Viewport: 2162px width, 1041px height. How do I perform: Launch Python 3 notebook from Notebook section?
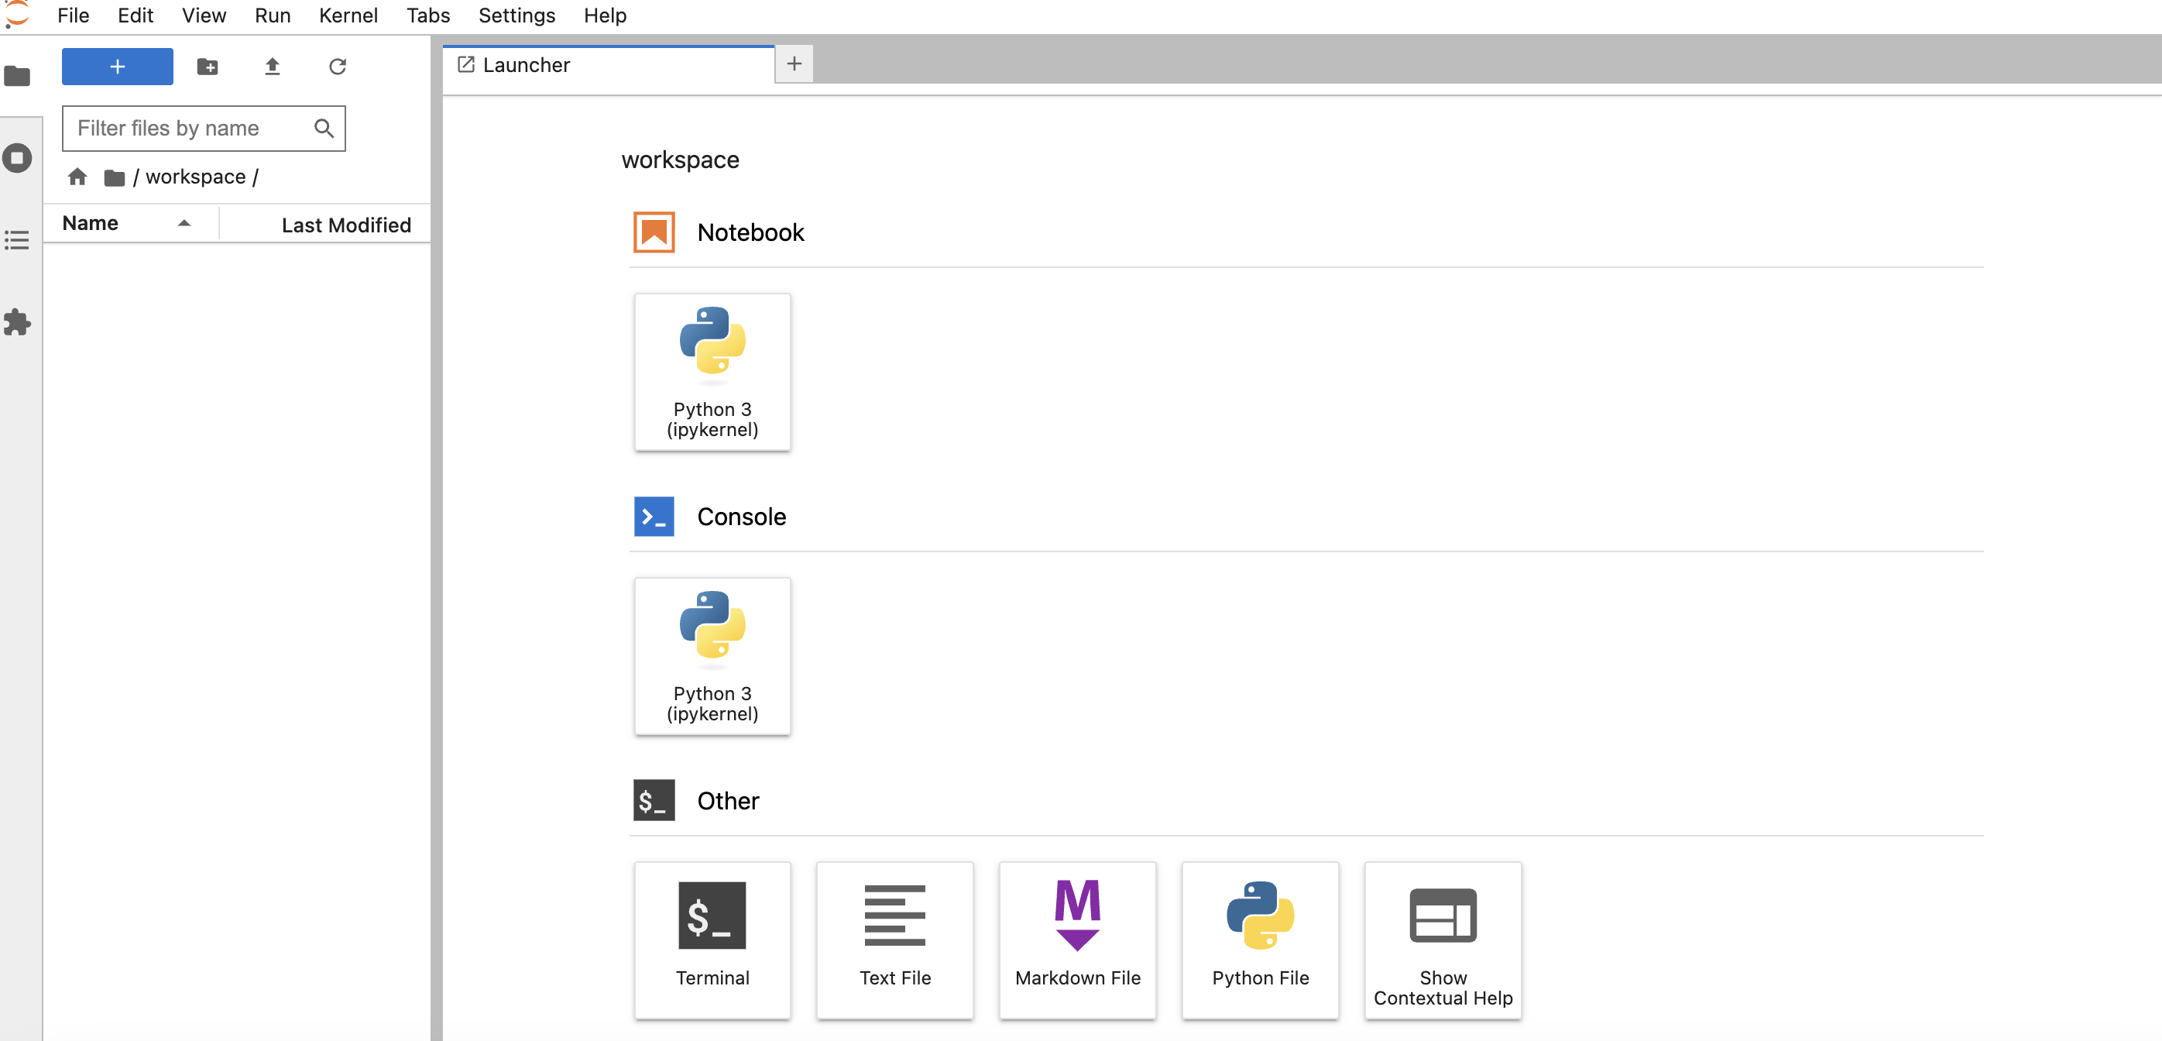tap(712, 371)
